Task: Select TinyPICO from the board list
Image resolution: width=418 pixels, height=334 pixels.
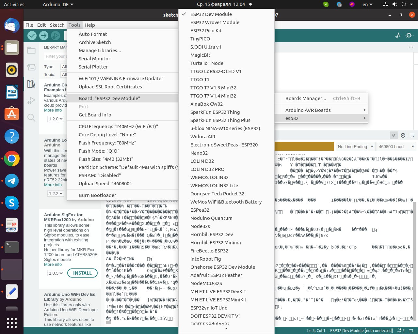Action: pyautogui.click(x=226, y=39)
